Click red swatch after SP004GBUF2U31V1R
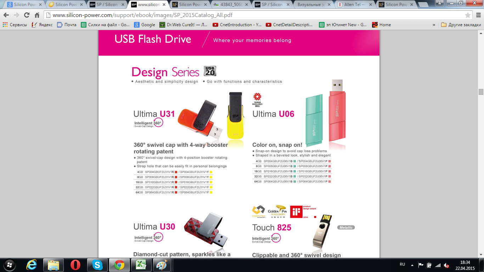This screenshot has width=484, height=272. [176, 172]
